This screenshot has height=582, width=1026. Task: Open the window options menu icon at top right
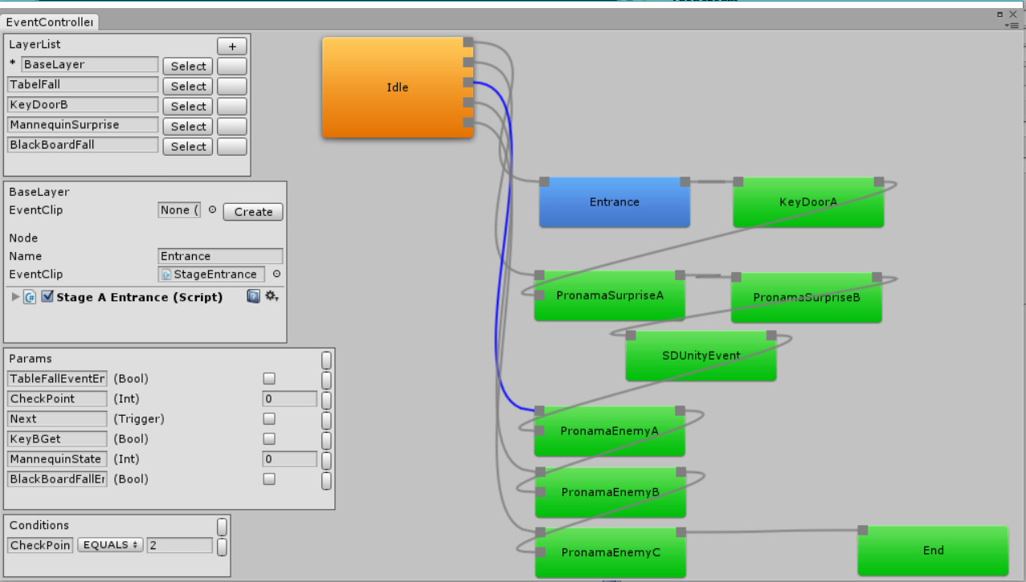point(1012,26)
